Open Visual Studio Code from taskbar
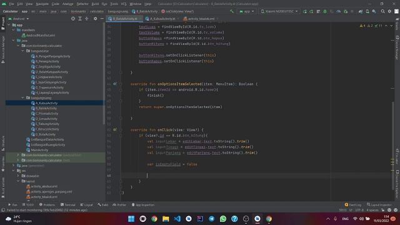Screen dimensions: 400x225 click(x=177, y=219)
